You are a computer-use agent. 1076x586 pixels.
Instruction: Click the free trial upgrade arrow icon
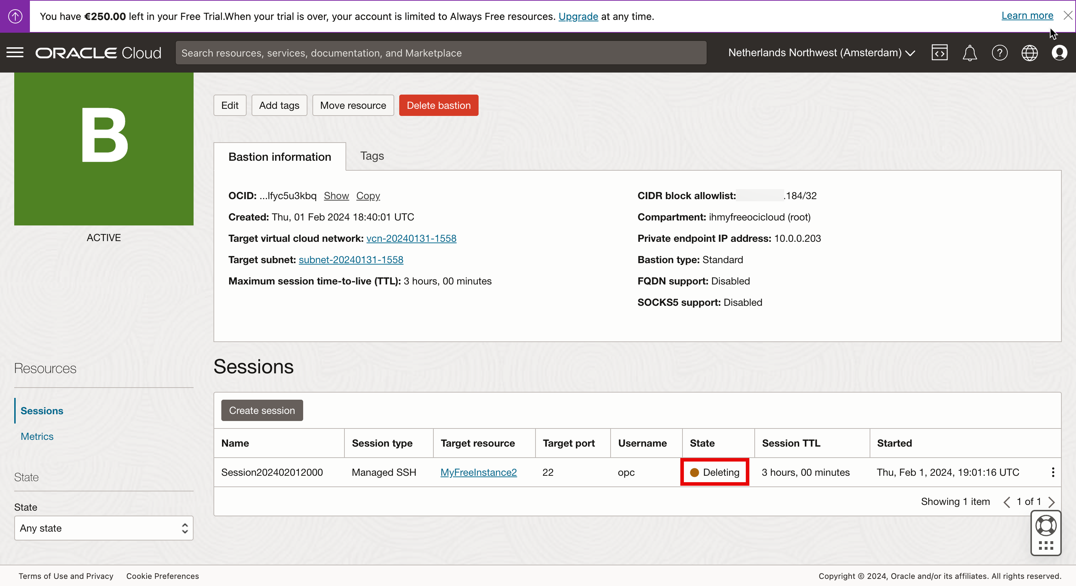15,16
